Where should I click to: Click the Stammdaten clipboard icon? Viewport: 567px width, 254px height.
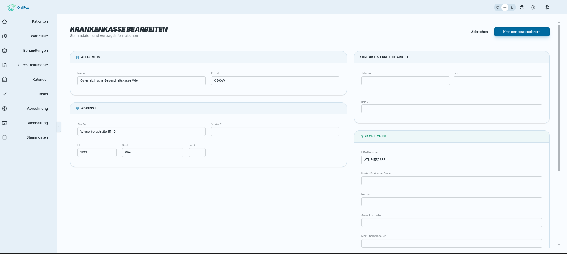(4, 137)
